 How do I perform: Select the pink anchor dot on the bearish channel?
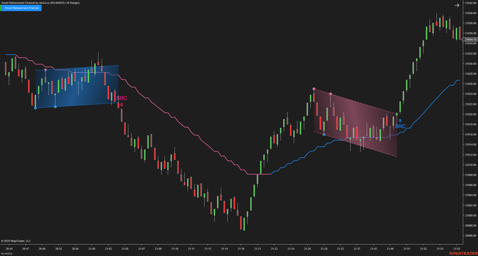click(314, 88)
